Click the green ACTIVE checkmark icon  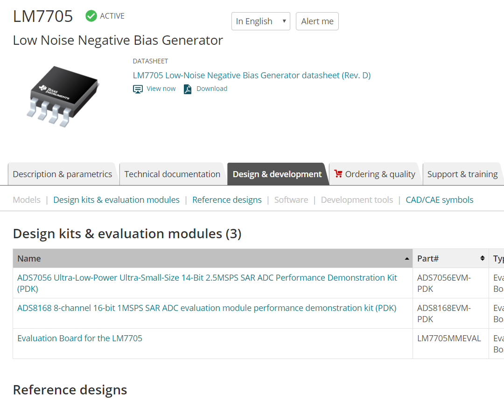[x=91, y=16]
